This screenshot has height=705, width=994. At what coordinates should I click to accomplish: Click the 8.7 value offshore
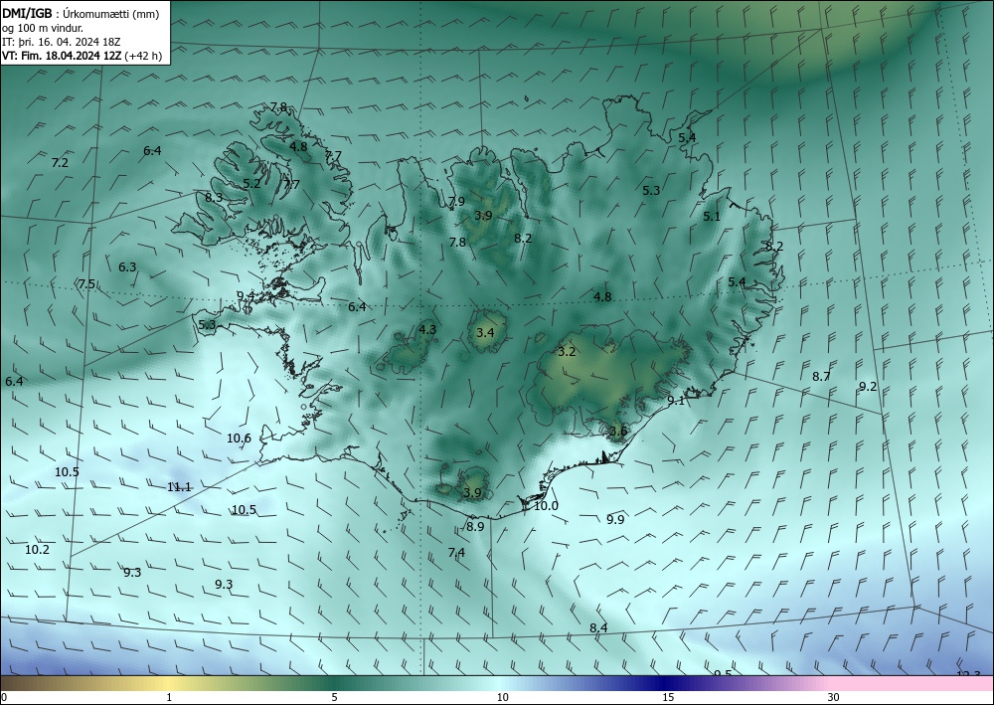pos(822,377)
